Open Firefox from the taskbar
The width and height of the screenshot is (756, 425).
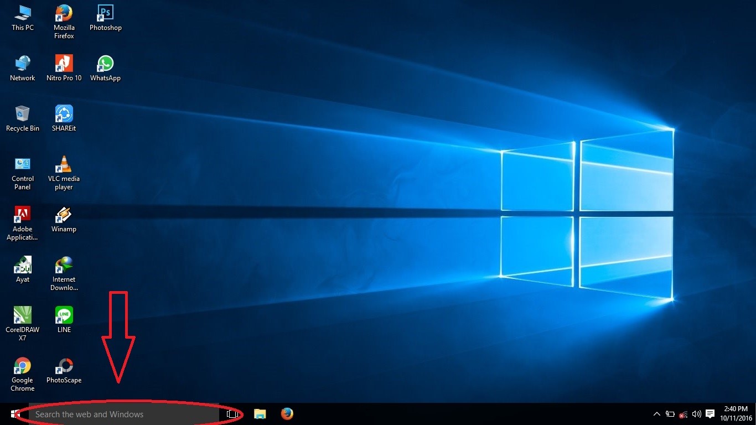(x=287, y=413)
